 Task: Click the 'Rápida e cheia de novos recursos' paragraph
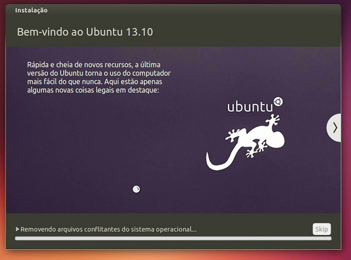[x=99, y=77]
